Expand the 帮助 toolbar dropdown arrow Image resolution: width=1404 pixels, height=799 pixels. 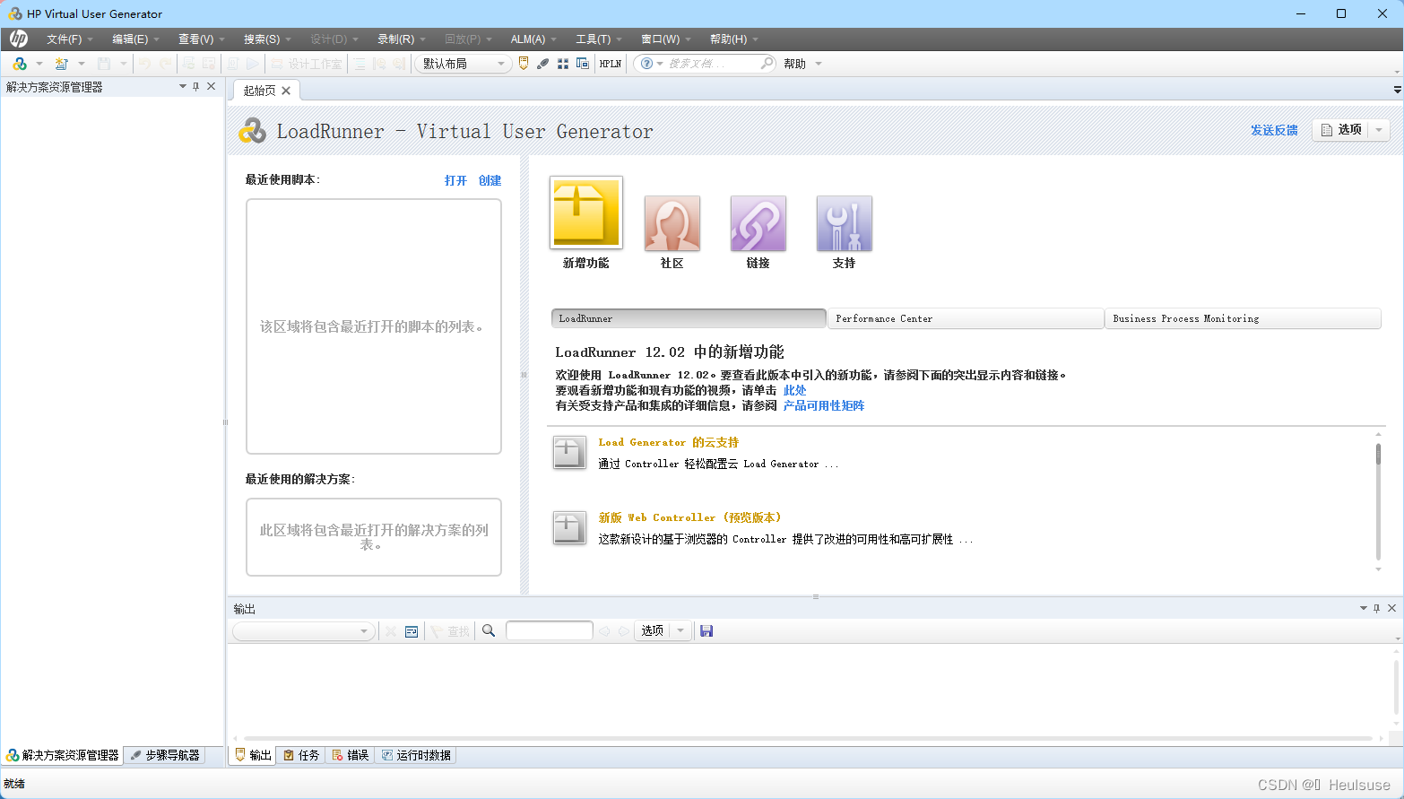coord(819,64)
